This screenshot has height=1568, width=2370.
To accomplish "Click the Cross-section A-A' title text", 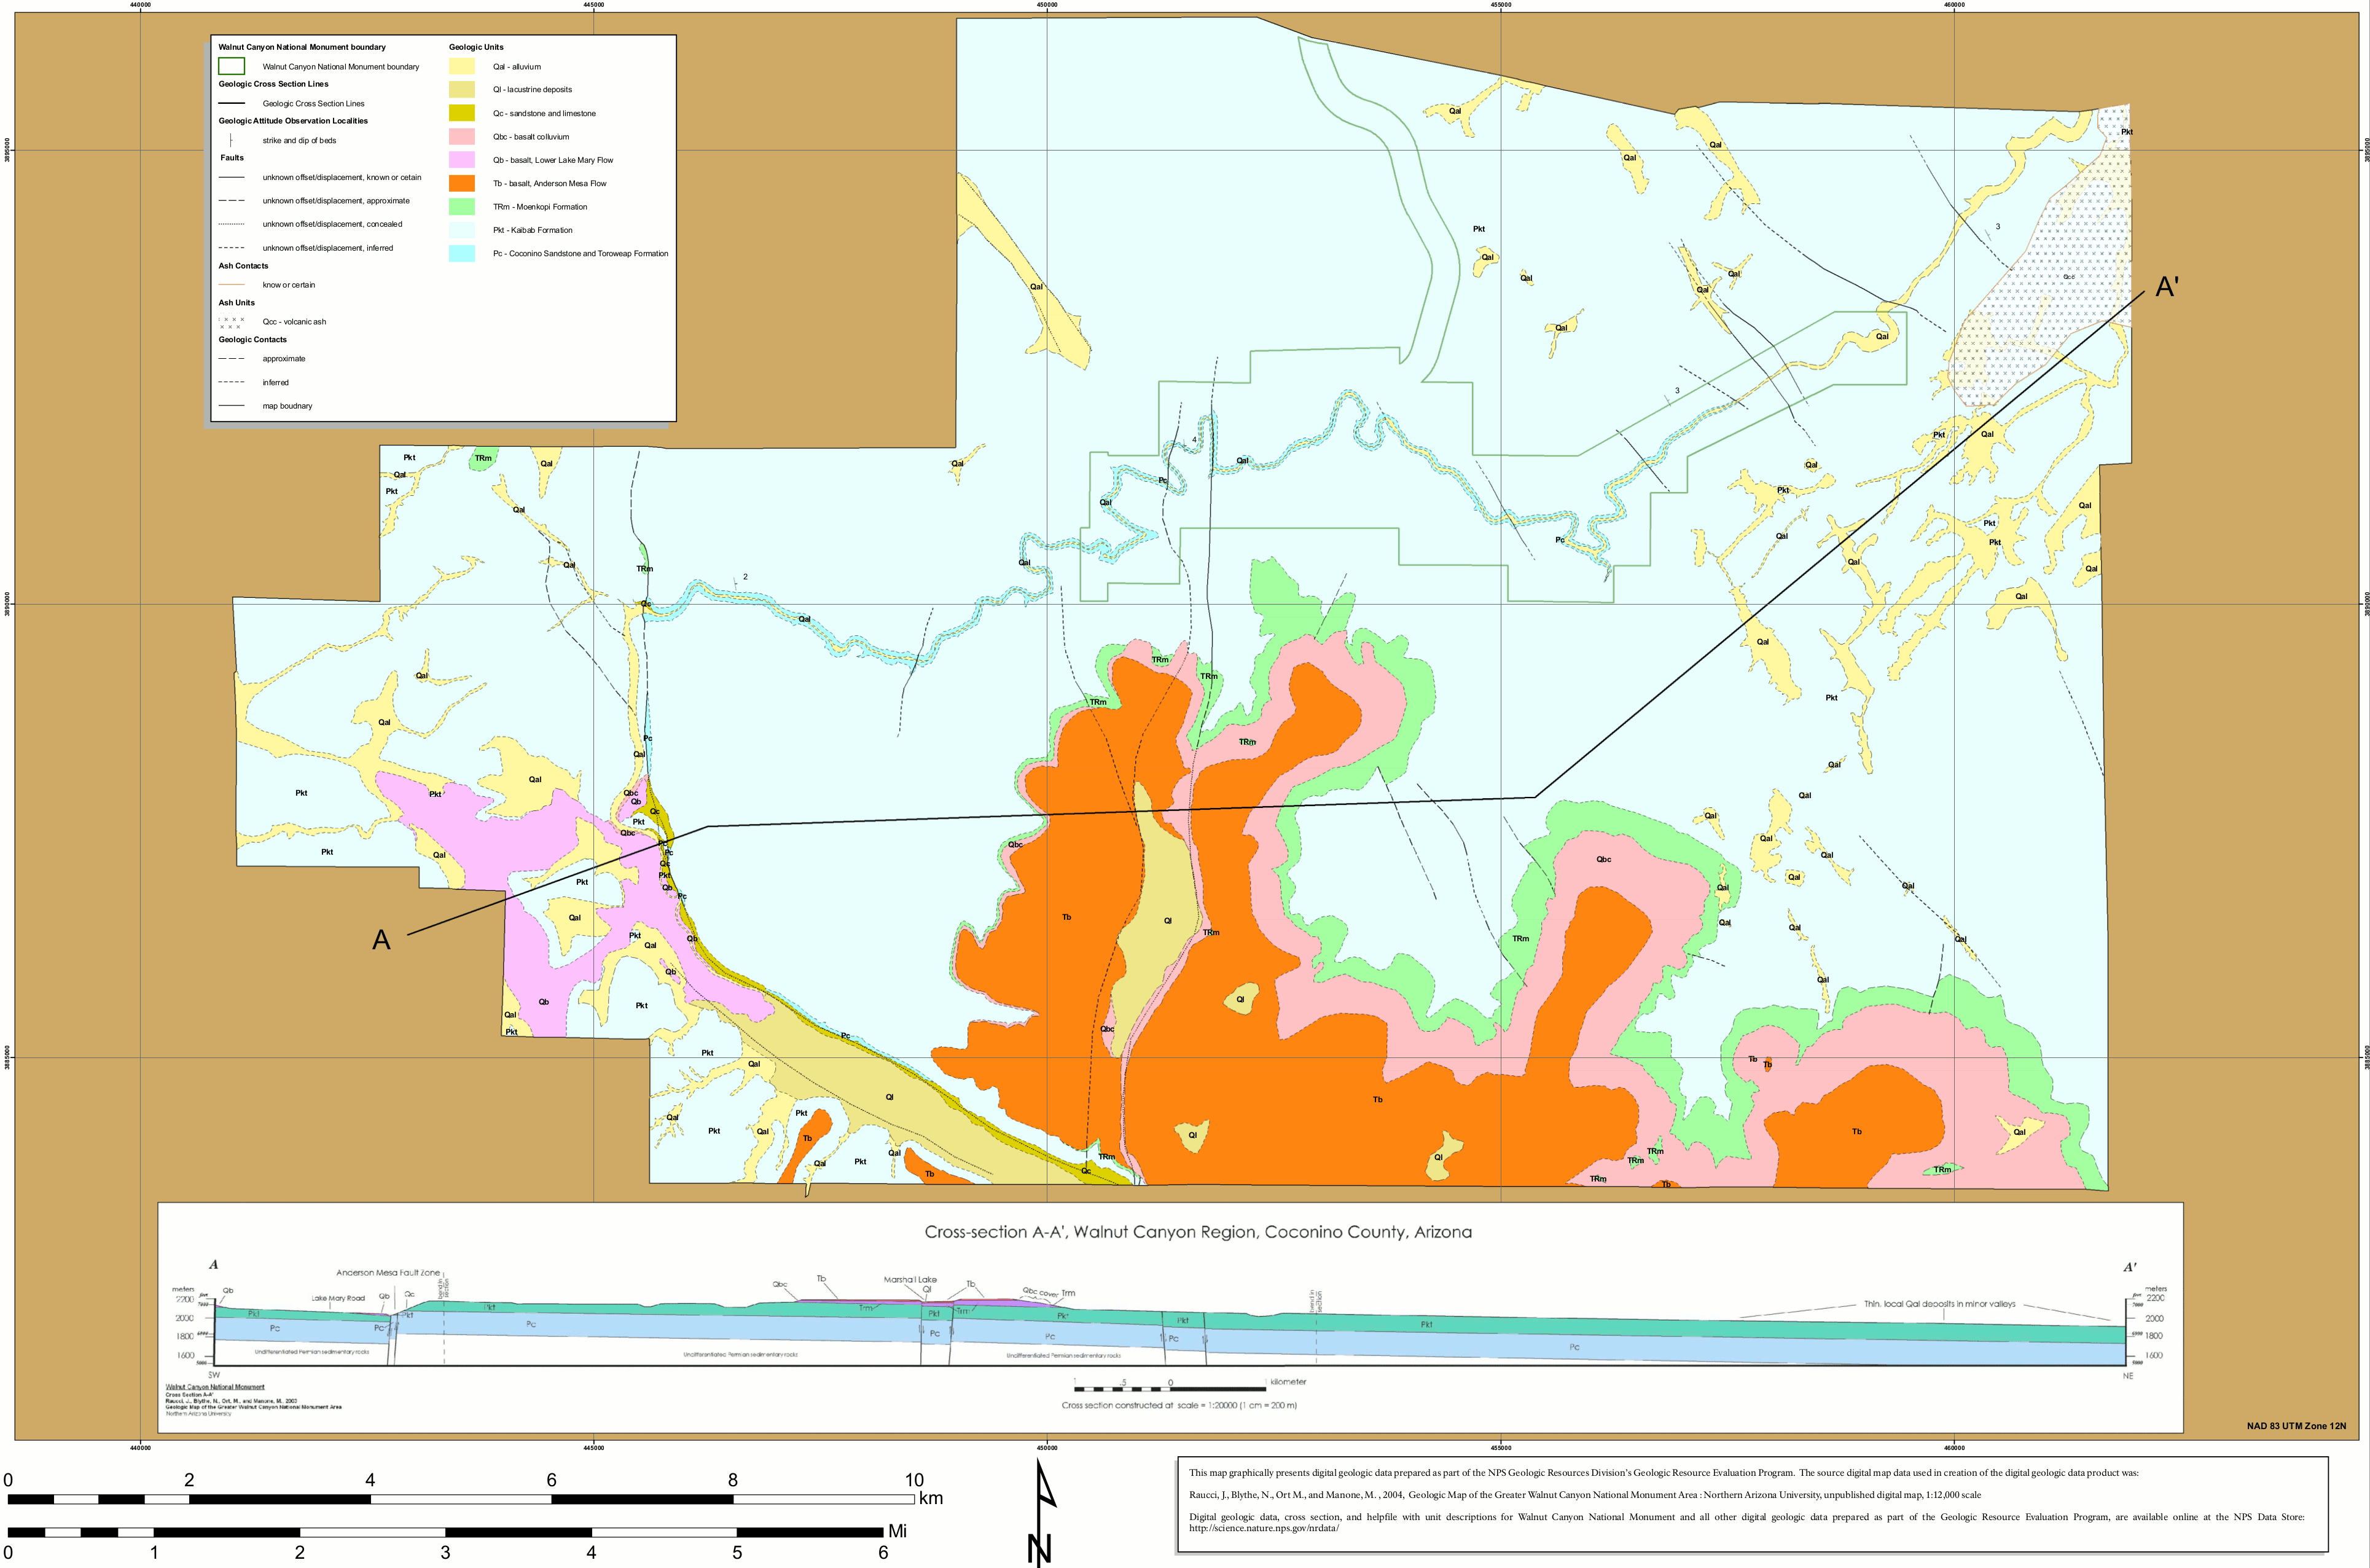I will click(1197, 1232).
